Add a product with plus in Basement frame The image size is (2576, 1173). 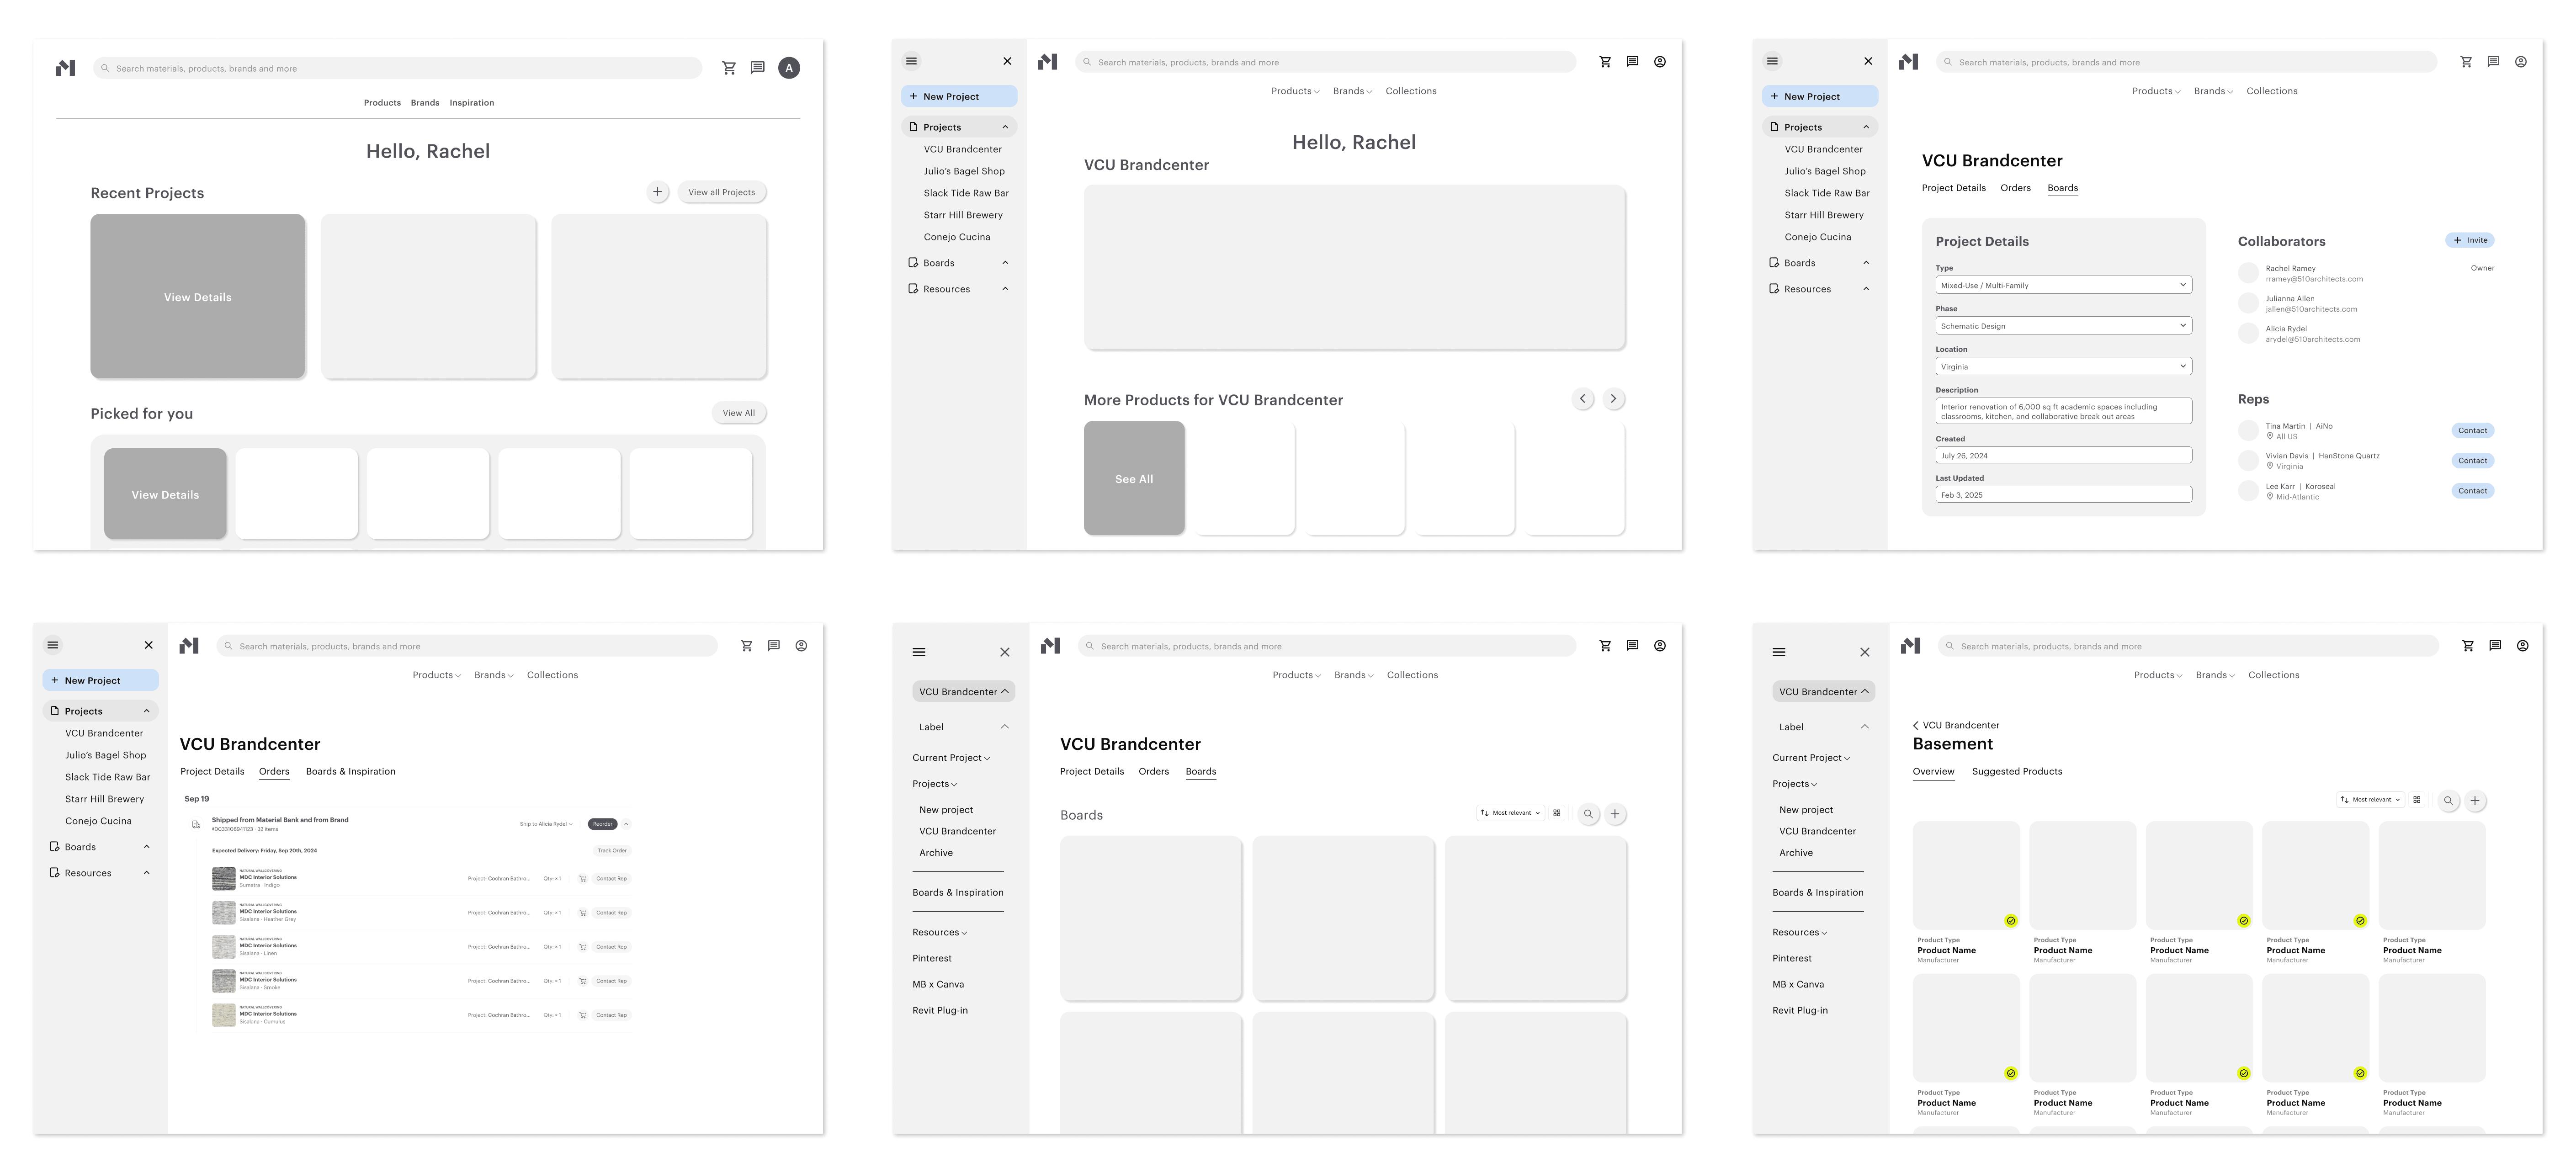pos(2475,801)
